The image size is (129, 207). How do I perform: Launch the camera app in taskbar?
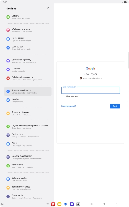78,204
